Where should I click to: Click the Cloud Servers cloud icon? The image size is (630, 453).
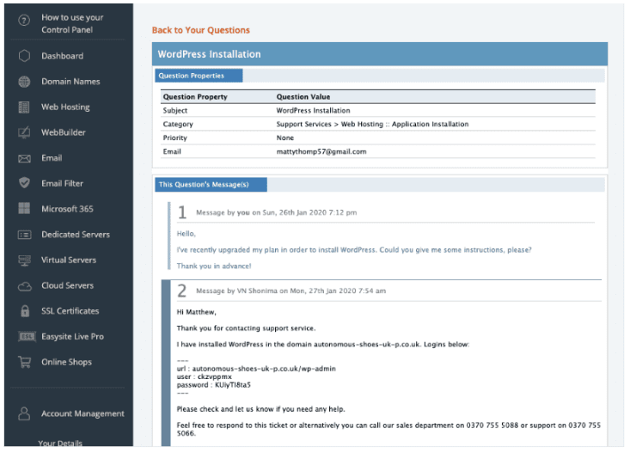pyautogui.click(x=25, y=286)
